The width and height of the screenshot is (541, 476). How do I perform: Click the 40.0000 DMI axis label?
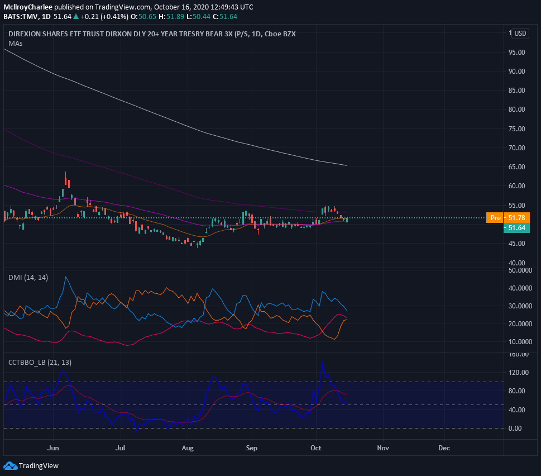pyautogui.click(x=520, y=288)
